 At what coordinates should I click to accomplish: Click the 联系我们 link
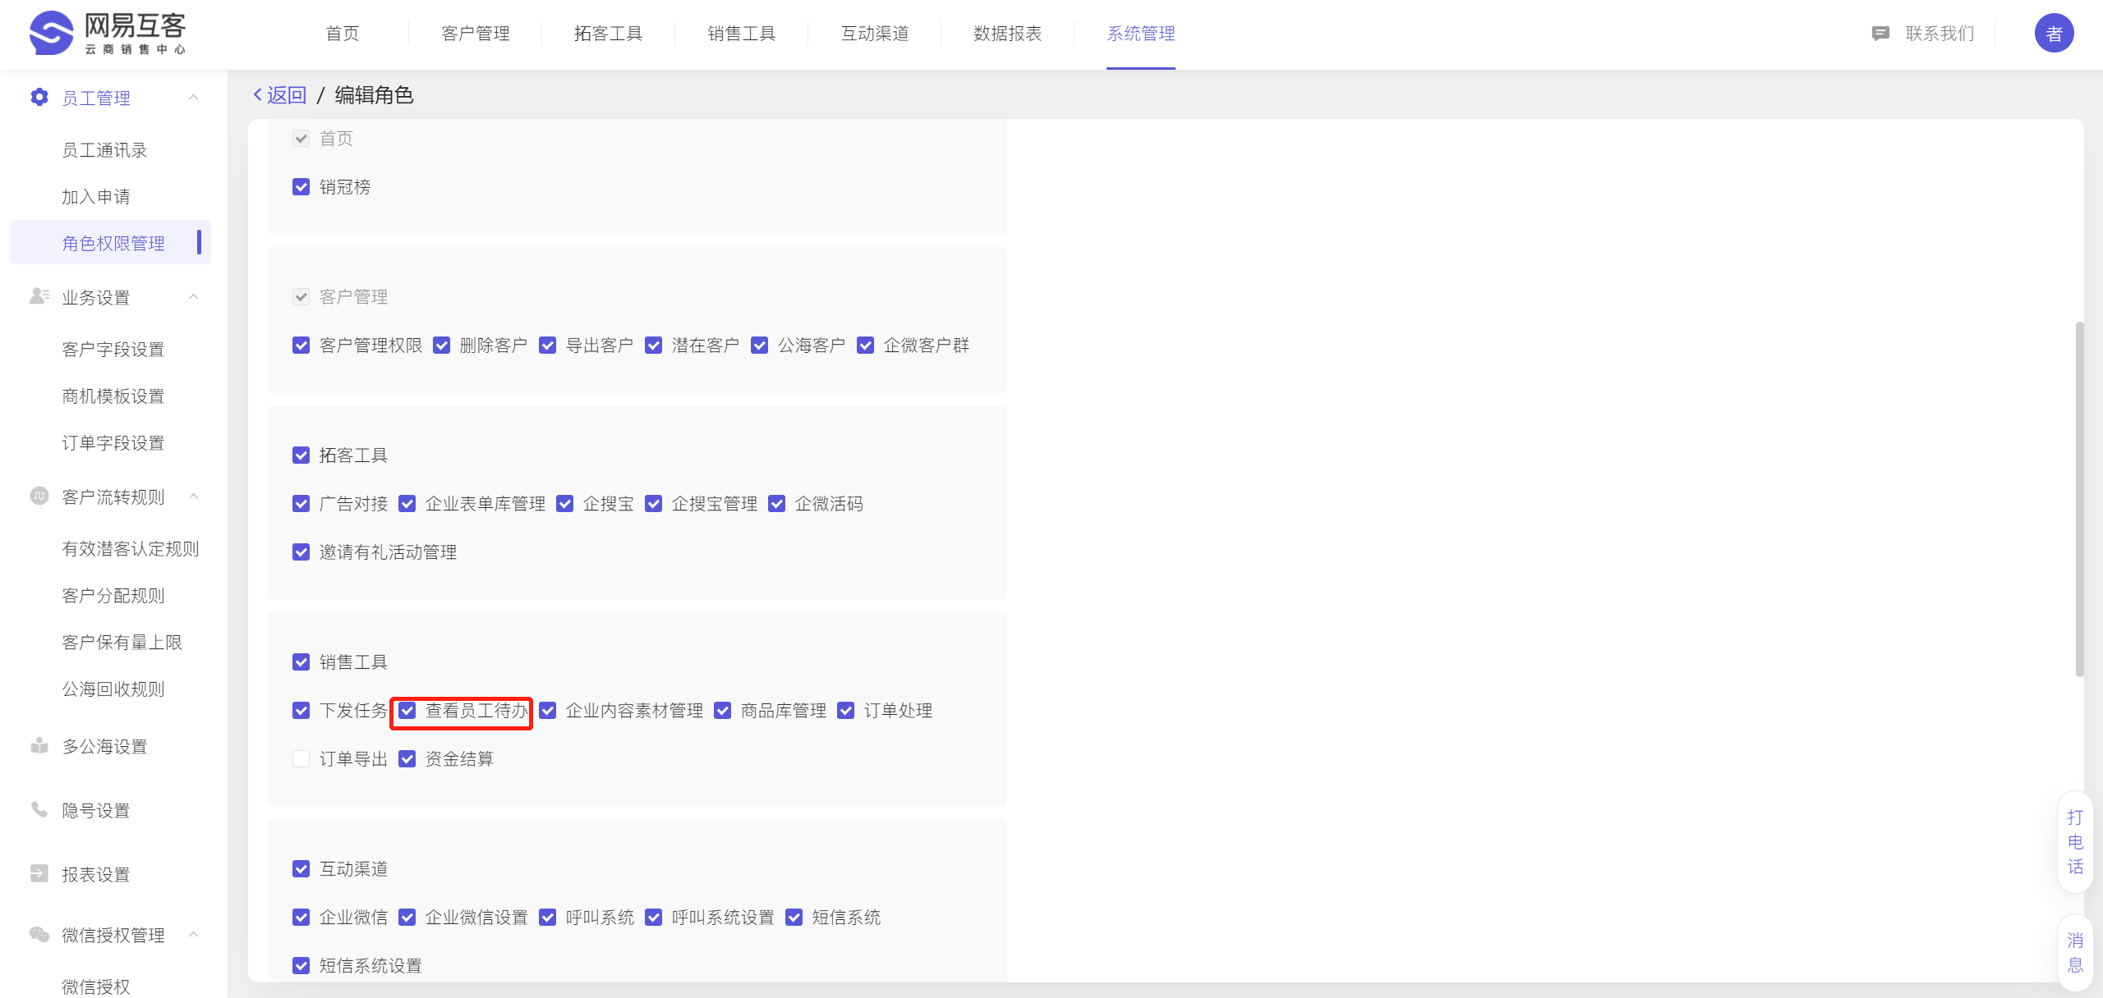[x=1940, y=34]
